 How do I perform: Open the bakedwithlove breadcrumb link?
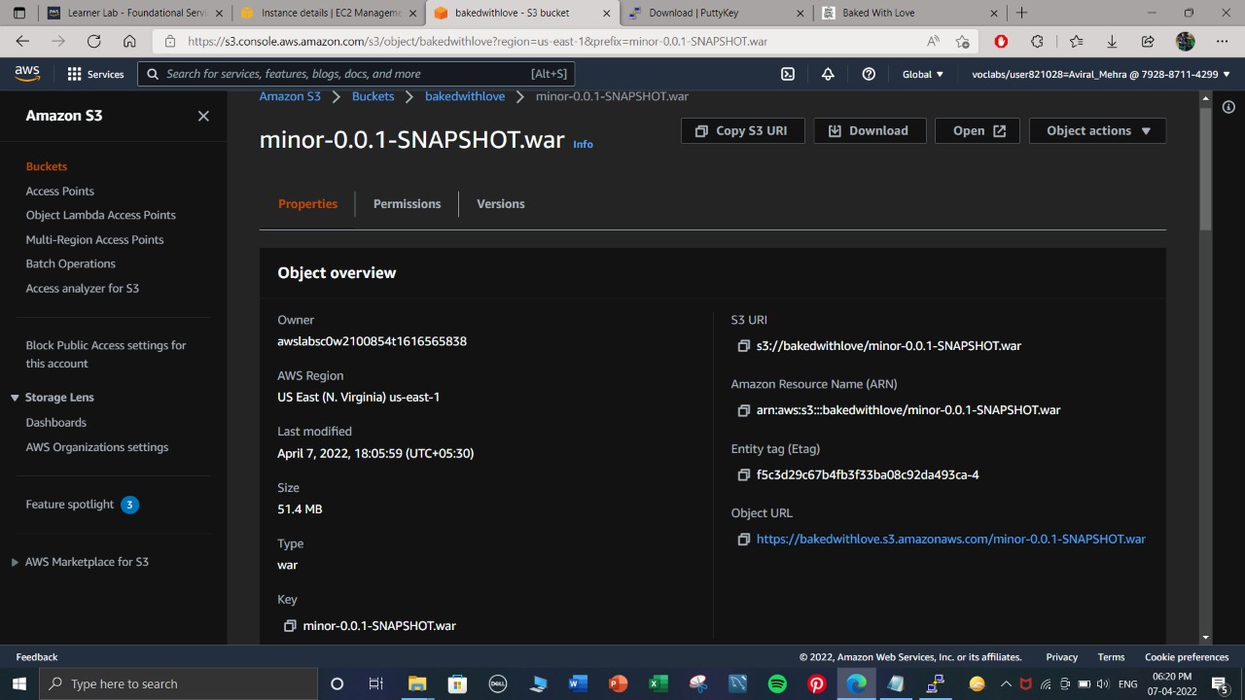tap(465, 96)
